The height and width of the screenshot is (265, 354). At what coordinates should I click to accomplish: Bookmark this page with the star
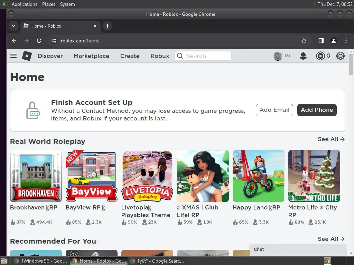(x=304, y=41)
